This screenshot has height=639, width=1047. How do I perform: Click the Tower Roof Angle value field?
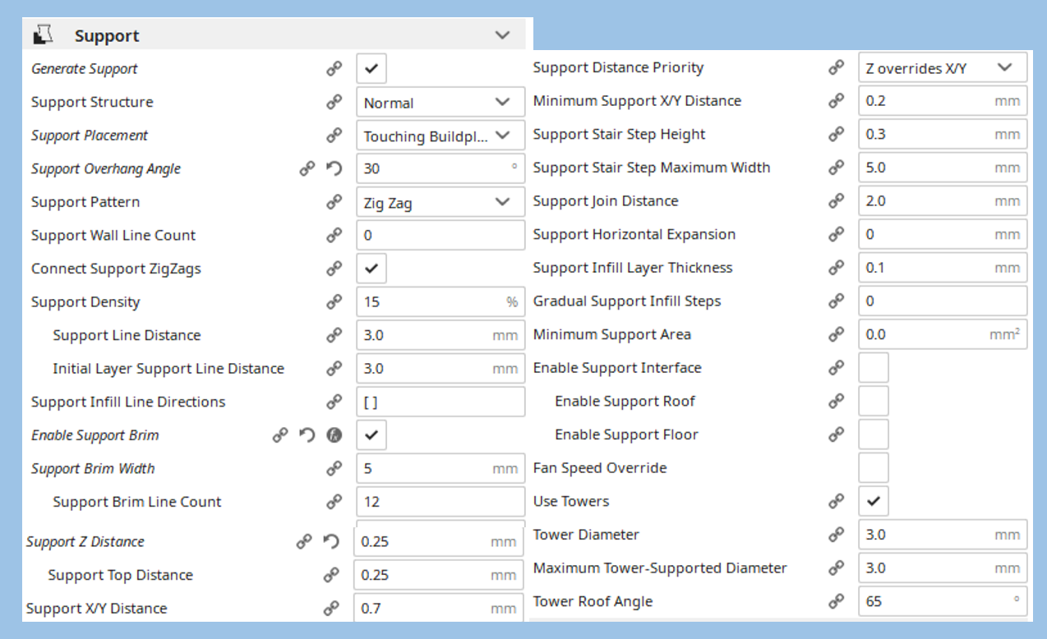[x=943, y=601]
